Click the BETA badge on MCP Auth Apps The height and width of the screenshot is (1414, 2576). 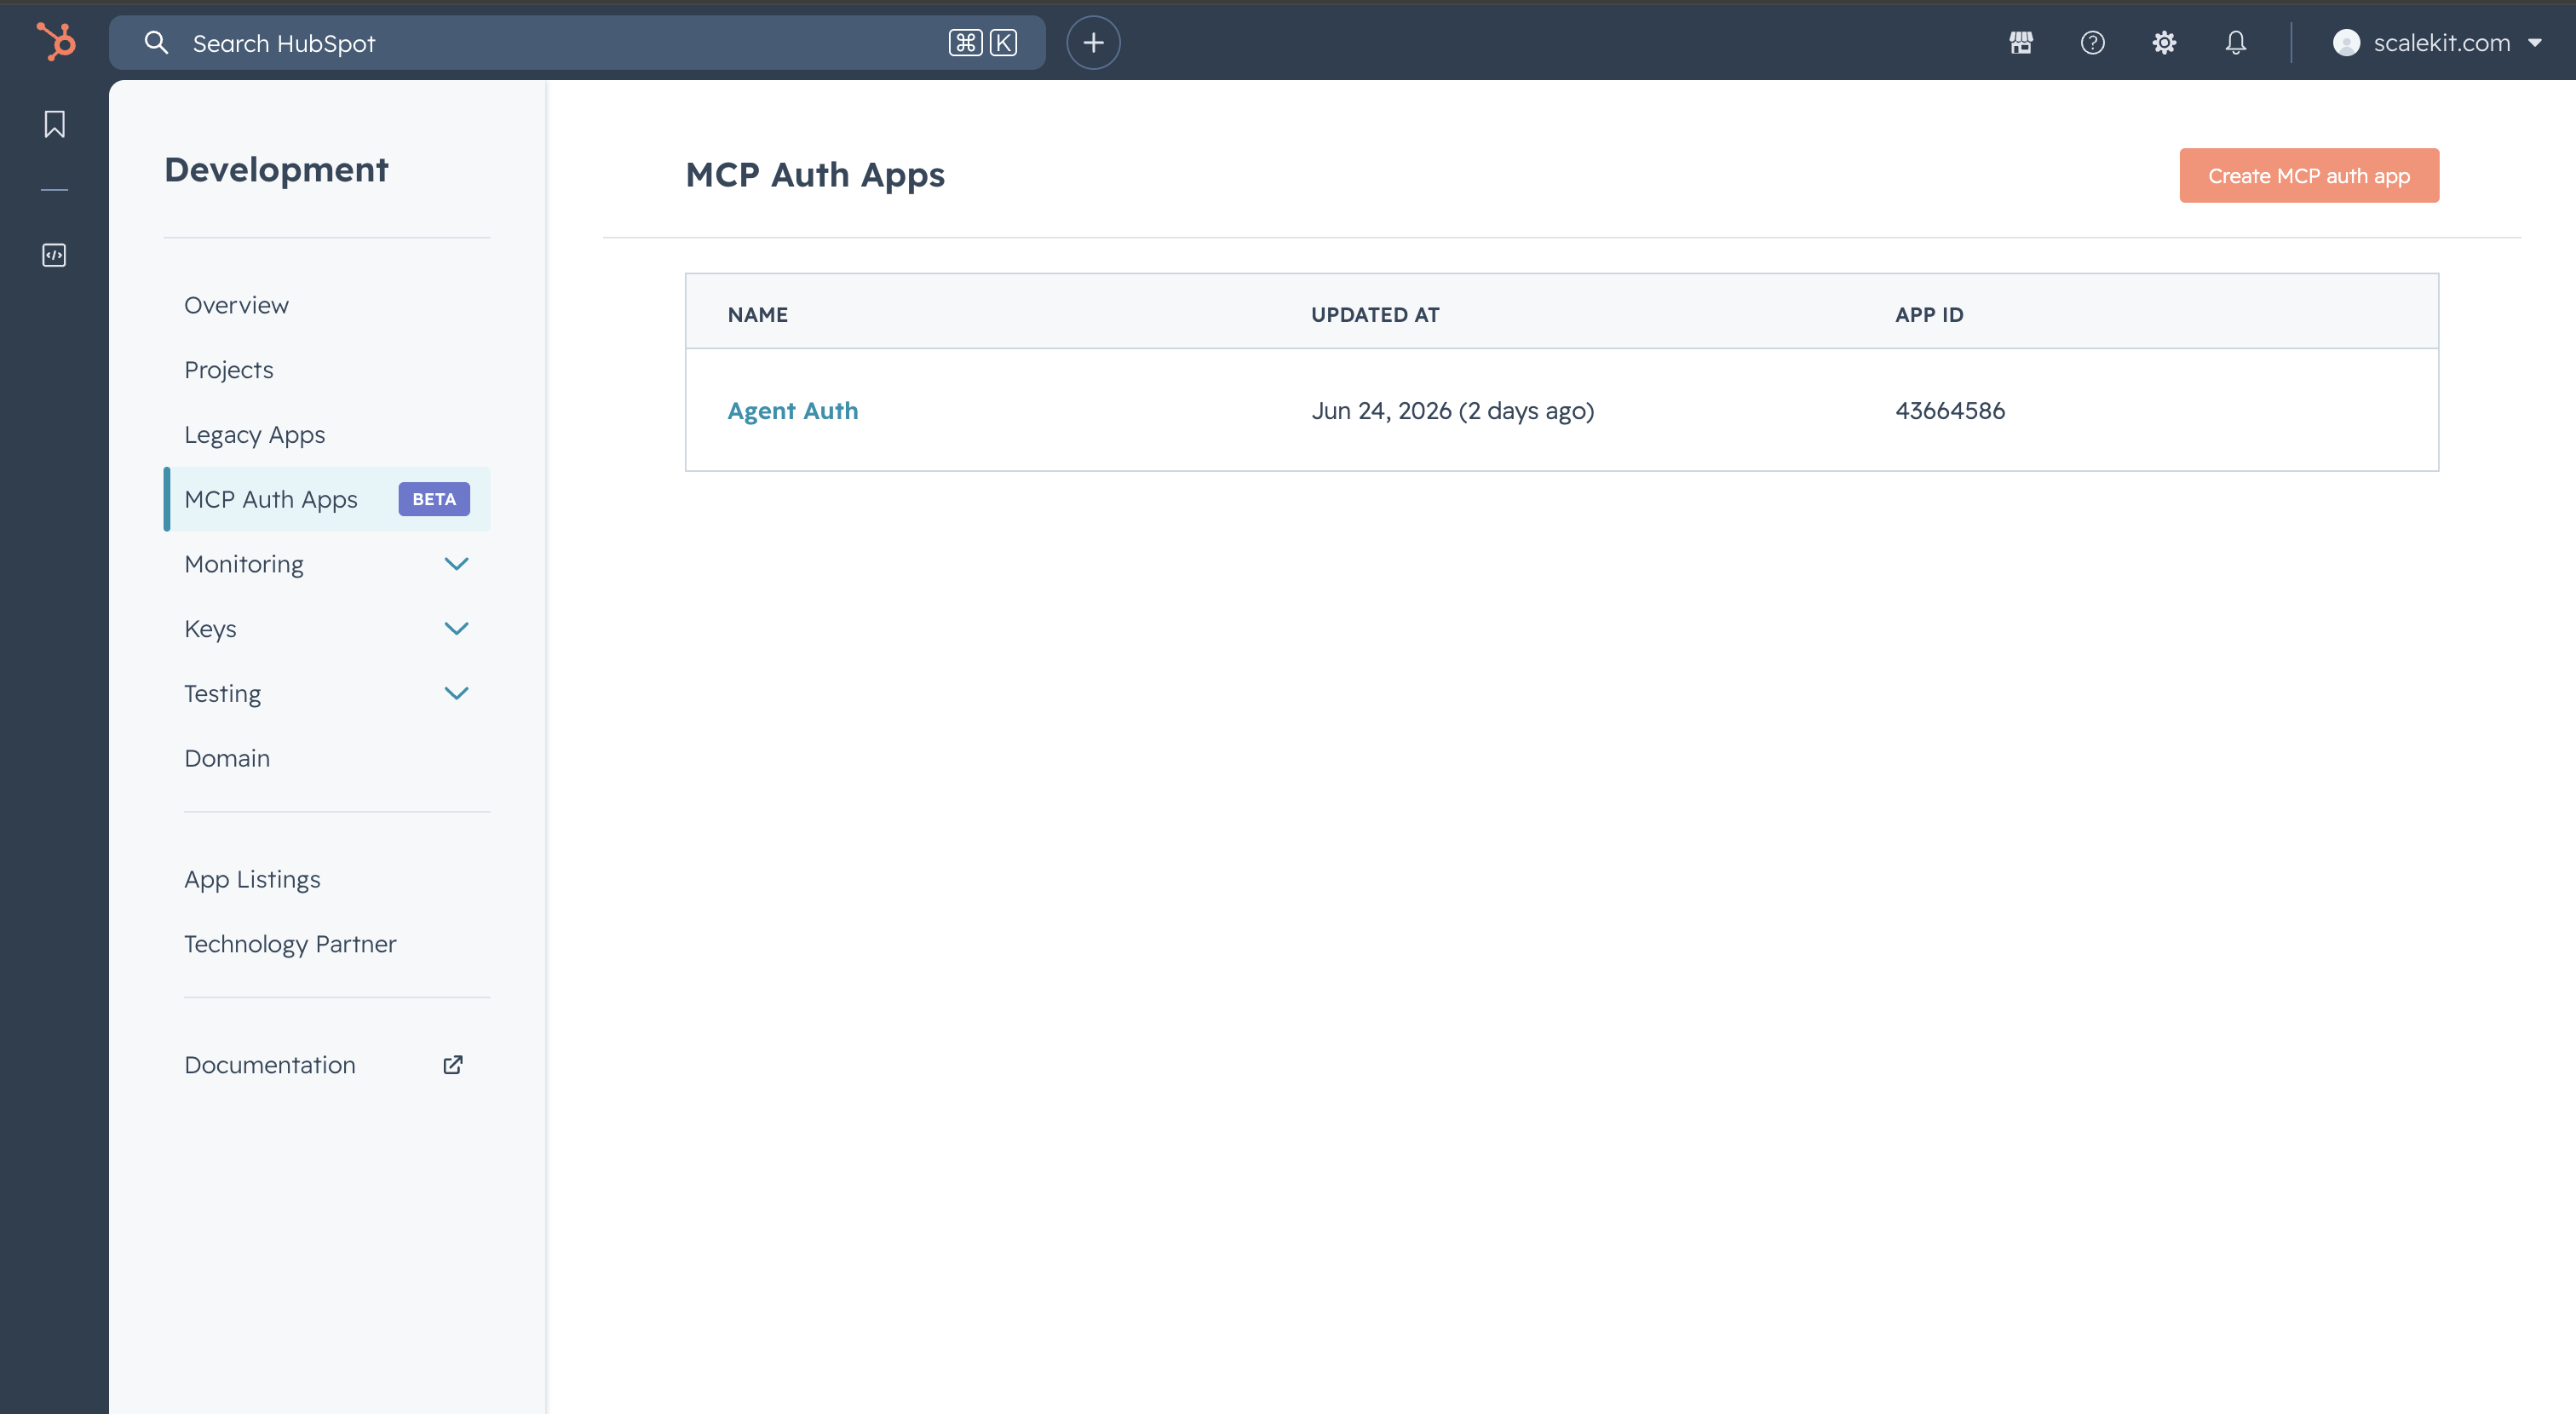click(434, 499)
